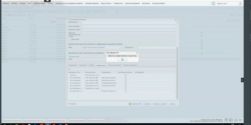The width and height of the screenshot is (251, 125).
Task: Switch to Решение о проведении window tab
Action: point(12,120)
